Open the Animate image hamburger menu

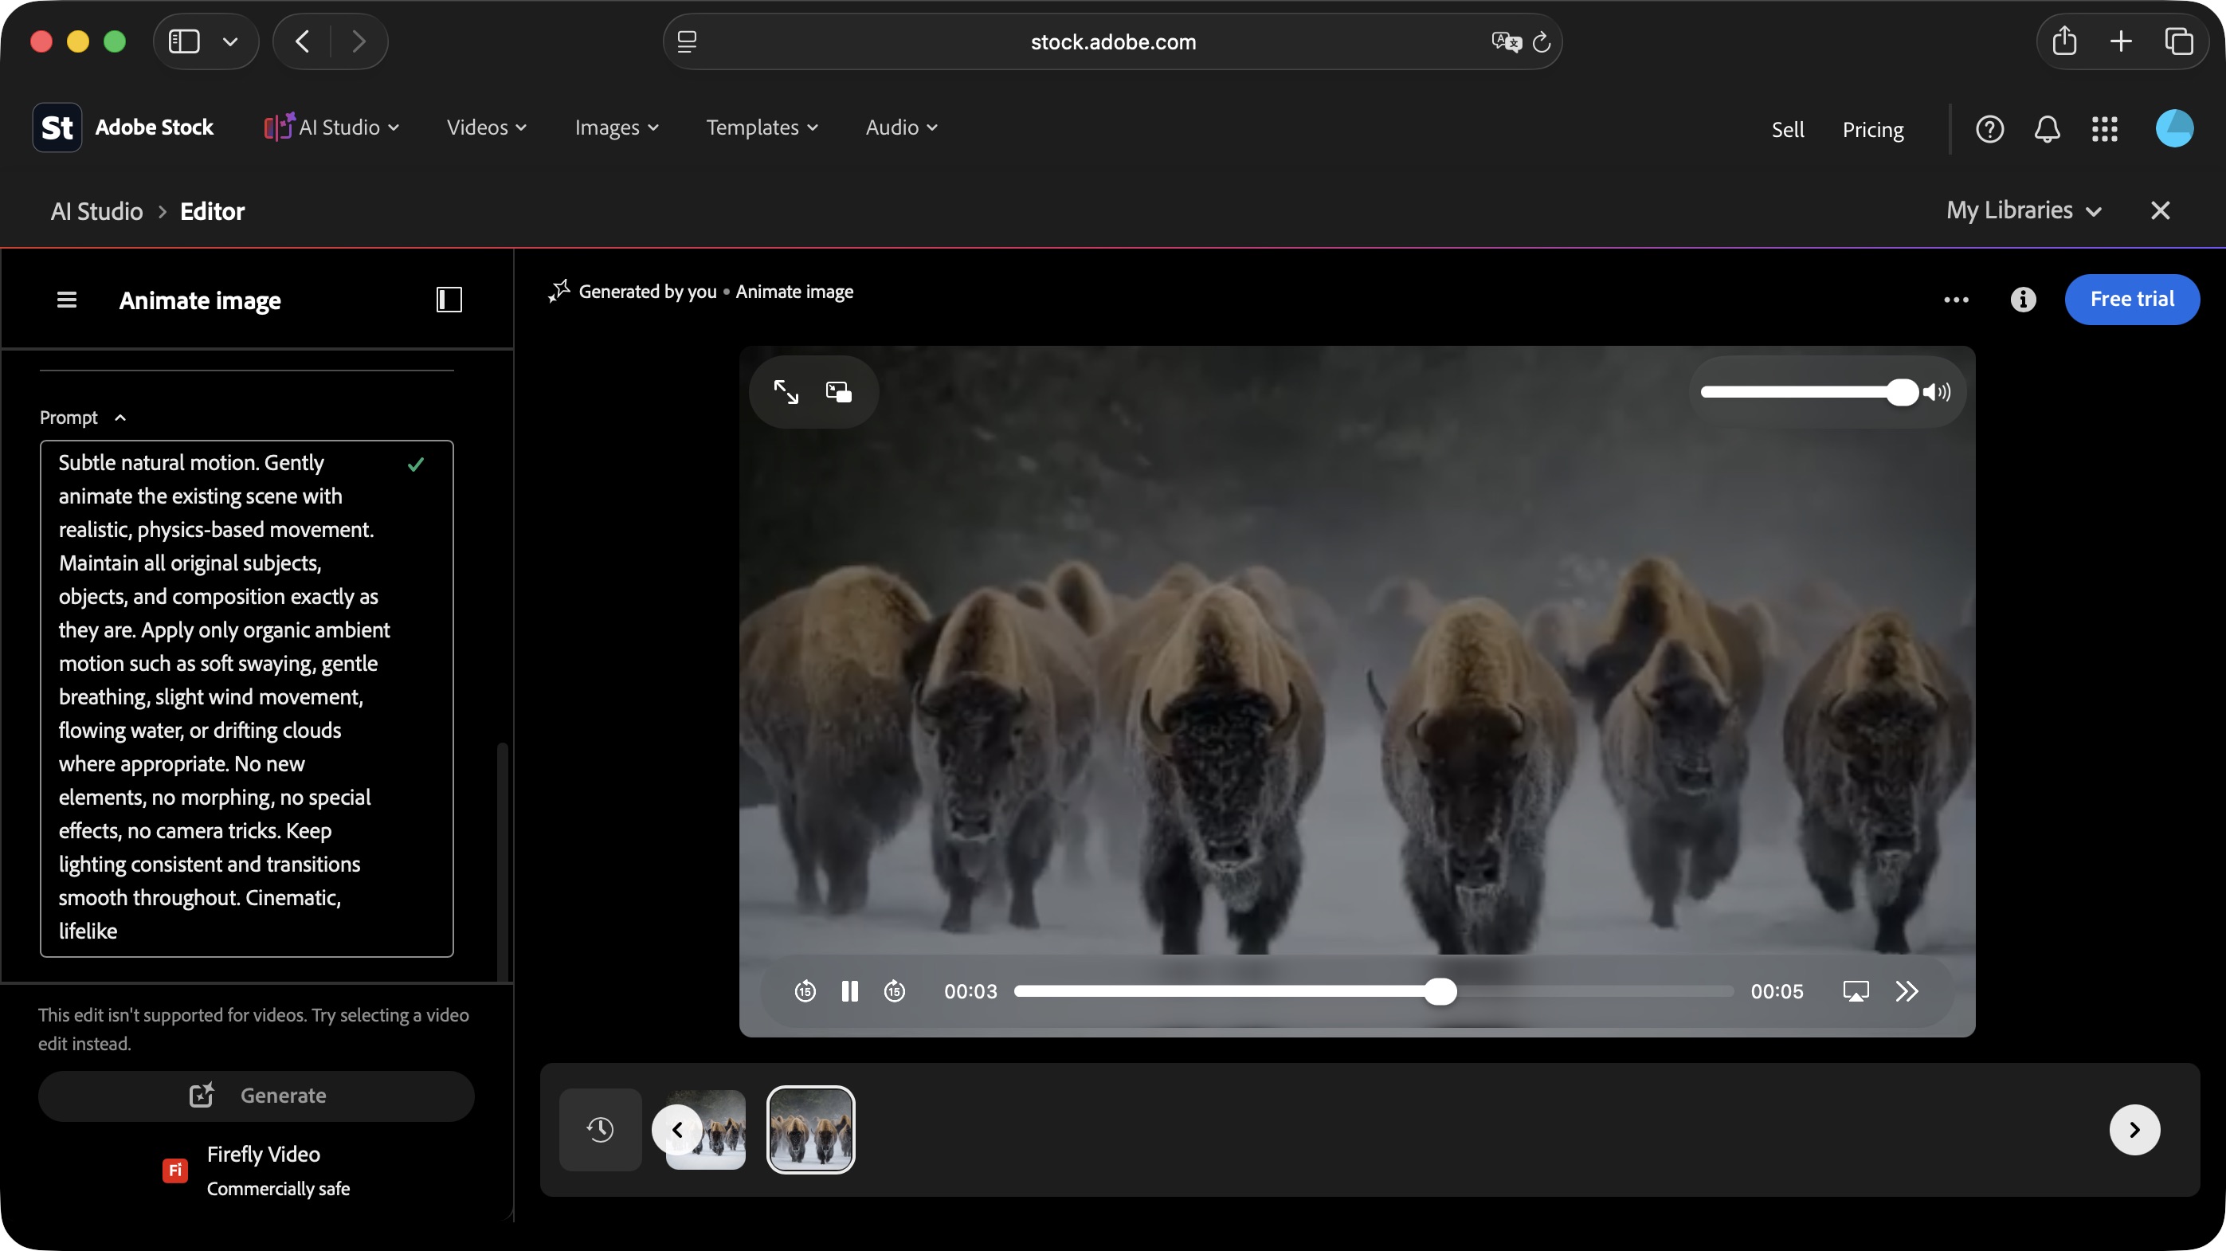67,300
